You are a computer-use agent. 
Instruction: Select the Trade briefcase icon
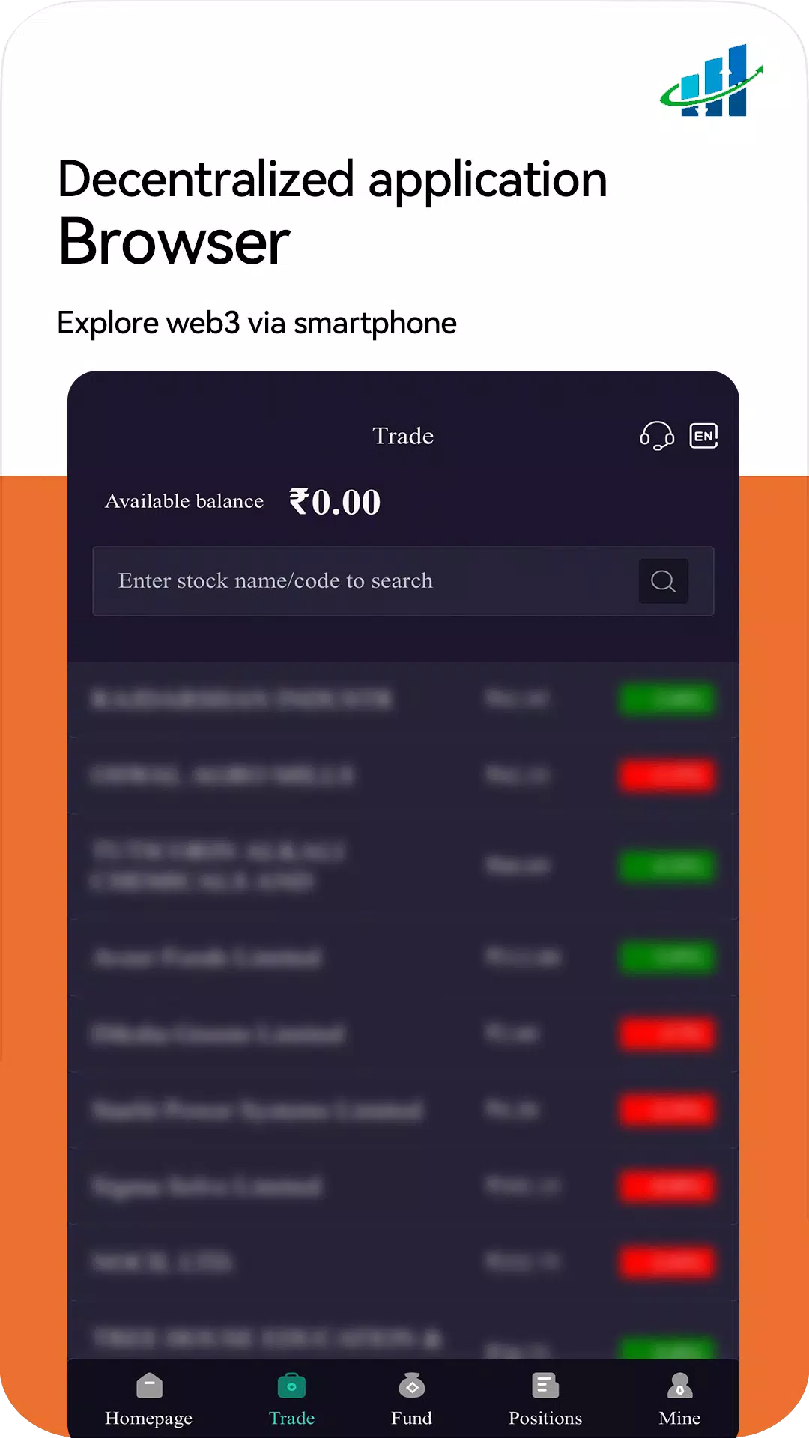[x=291, y=1386]
